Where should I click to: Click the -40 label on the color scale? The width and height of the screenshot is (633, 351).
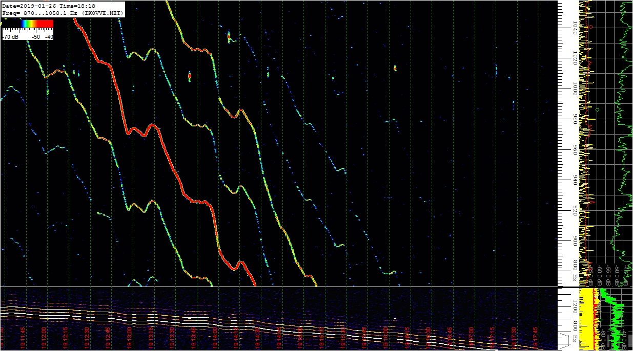point(49,37)
